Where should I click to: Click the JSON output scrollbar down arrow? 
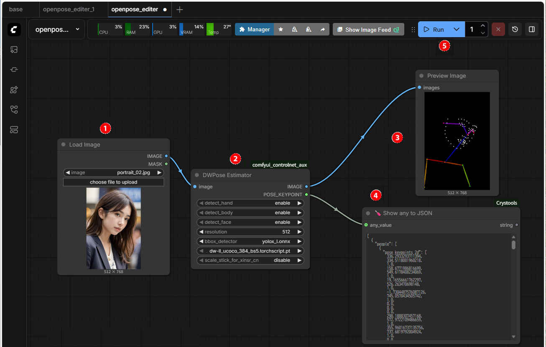[513, 337]
